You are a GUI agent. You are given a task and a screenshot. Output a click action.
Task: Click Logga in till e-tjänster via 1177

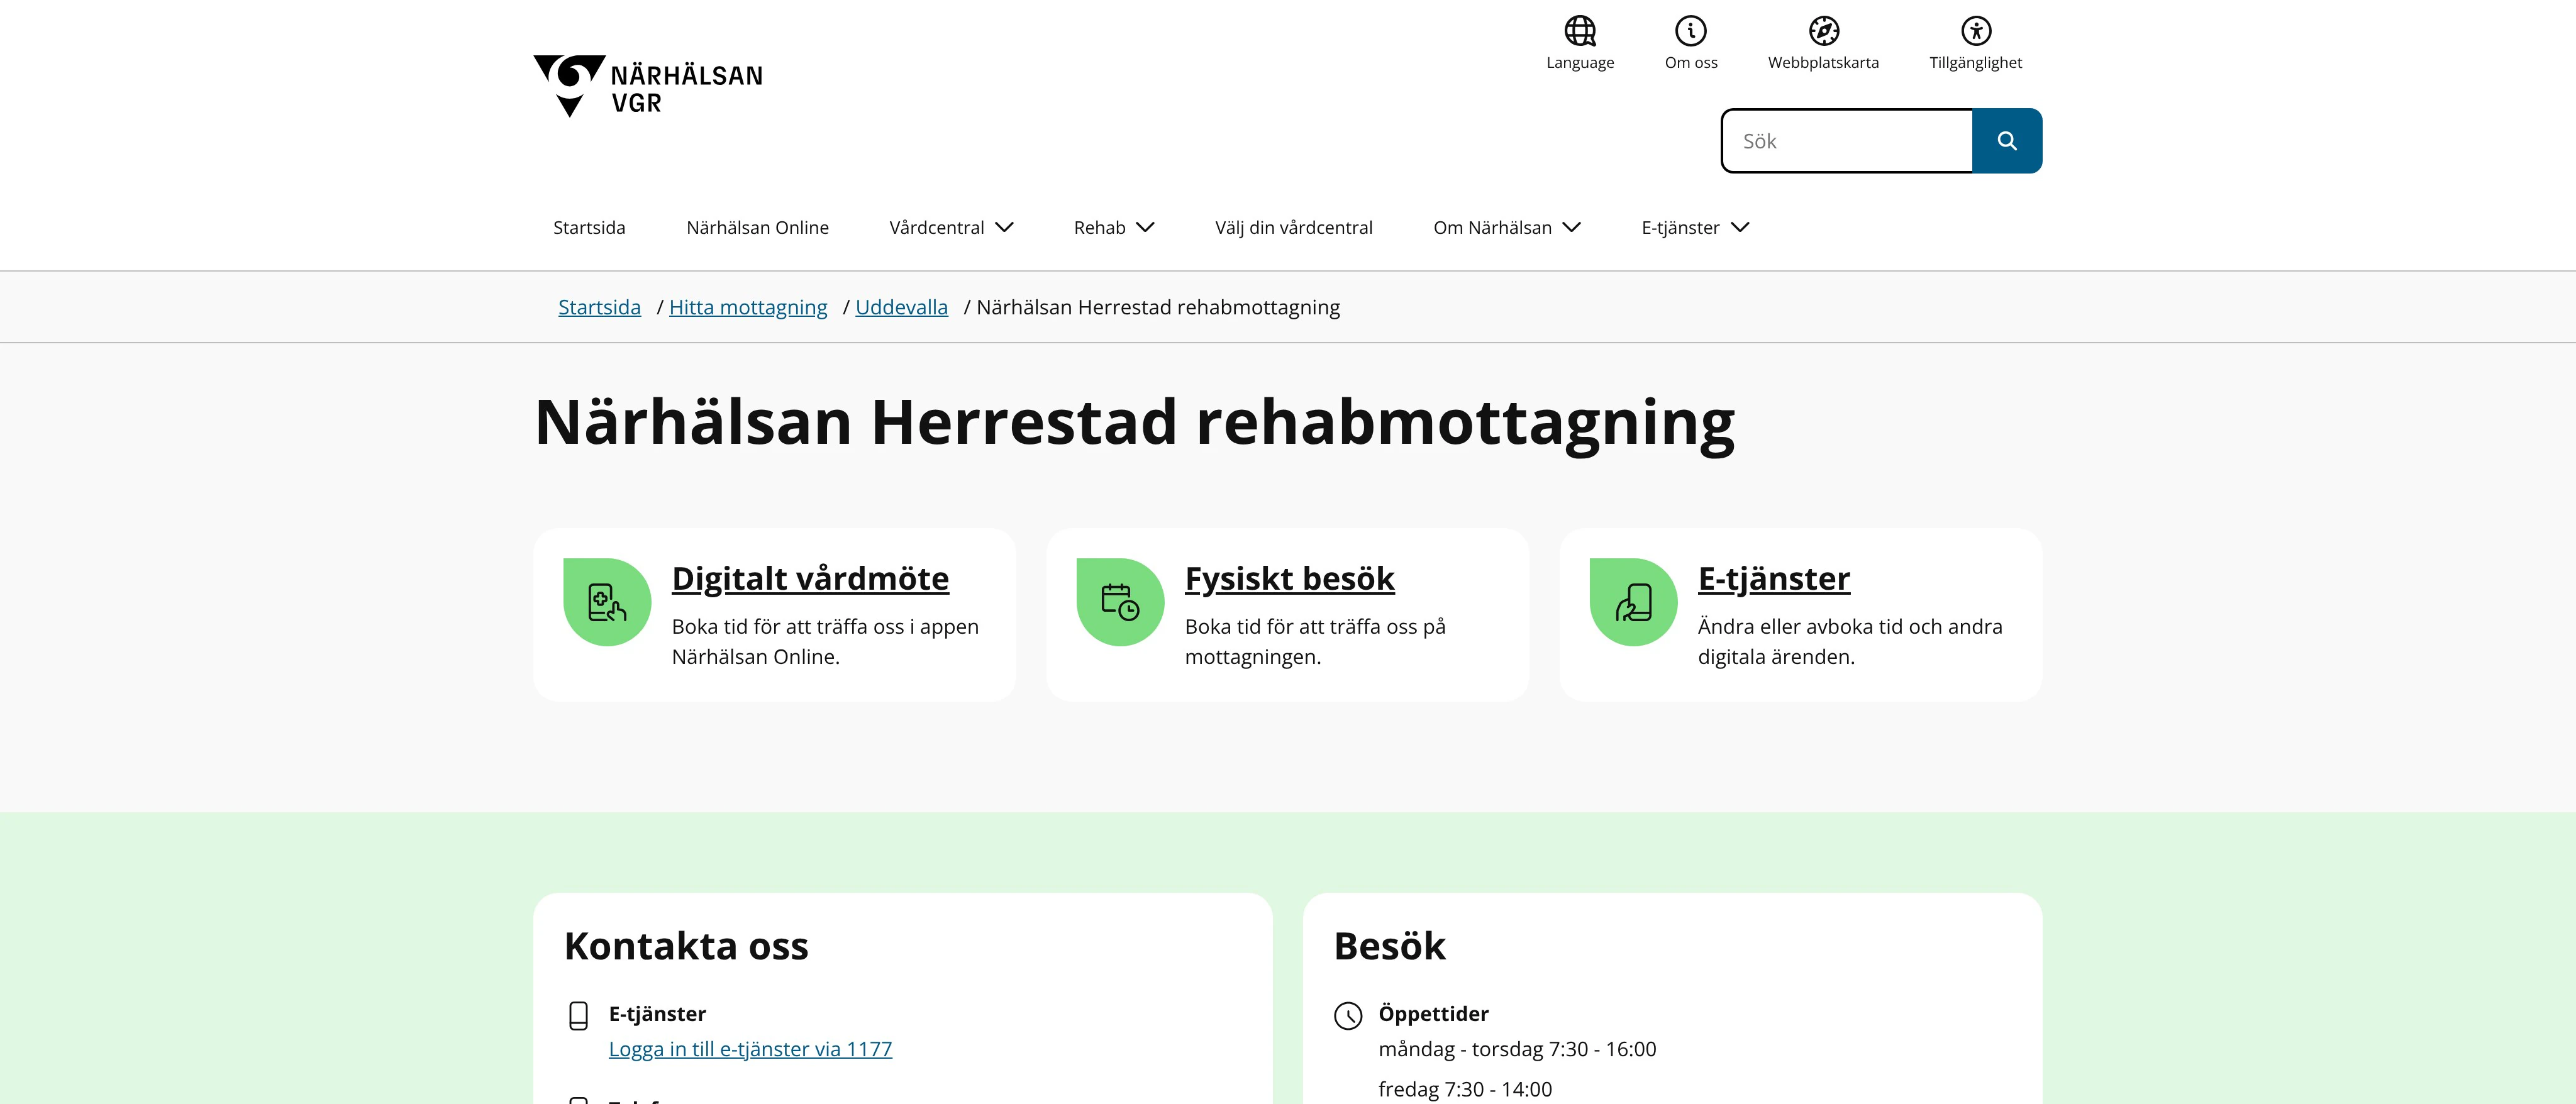750,1049
